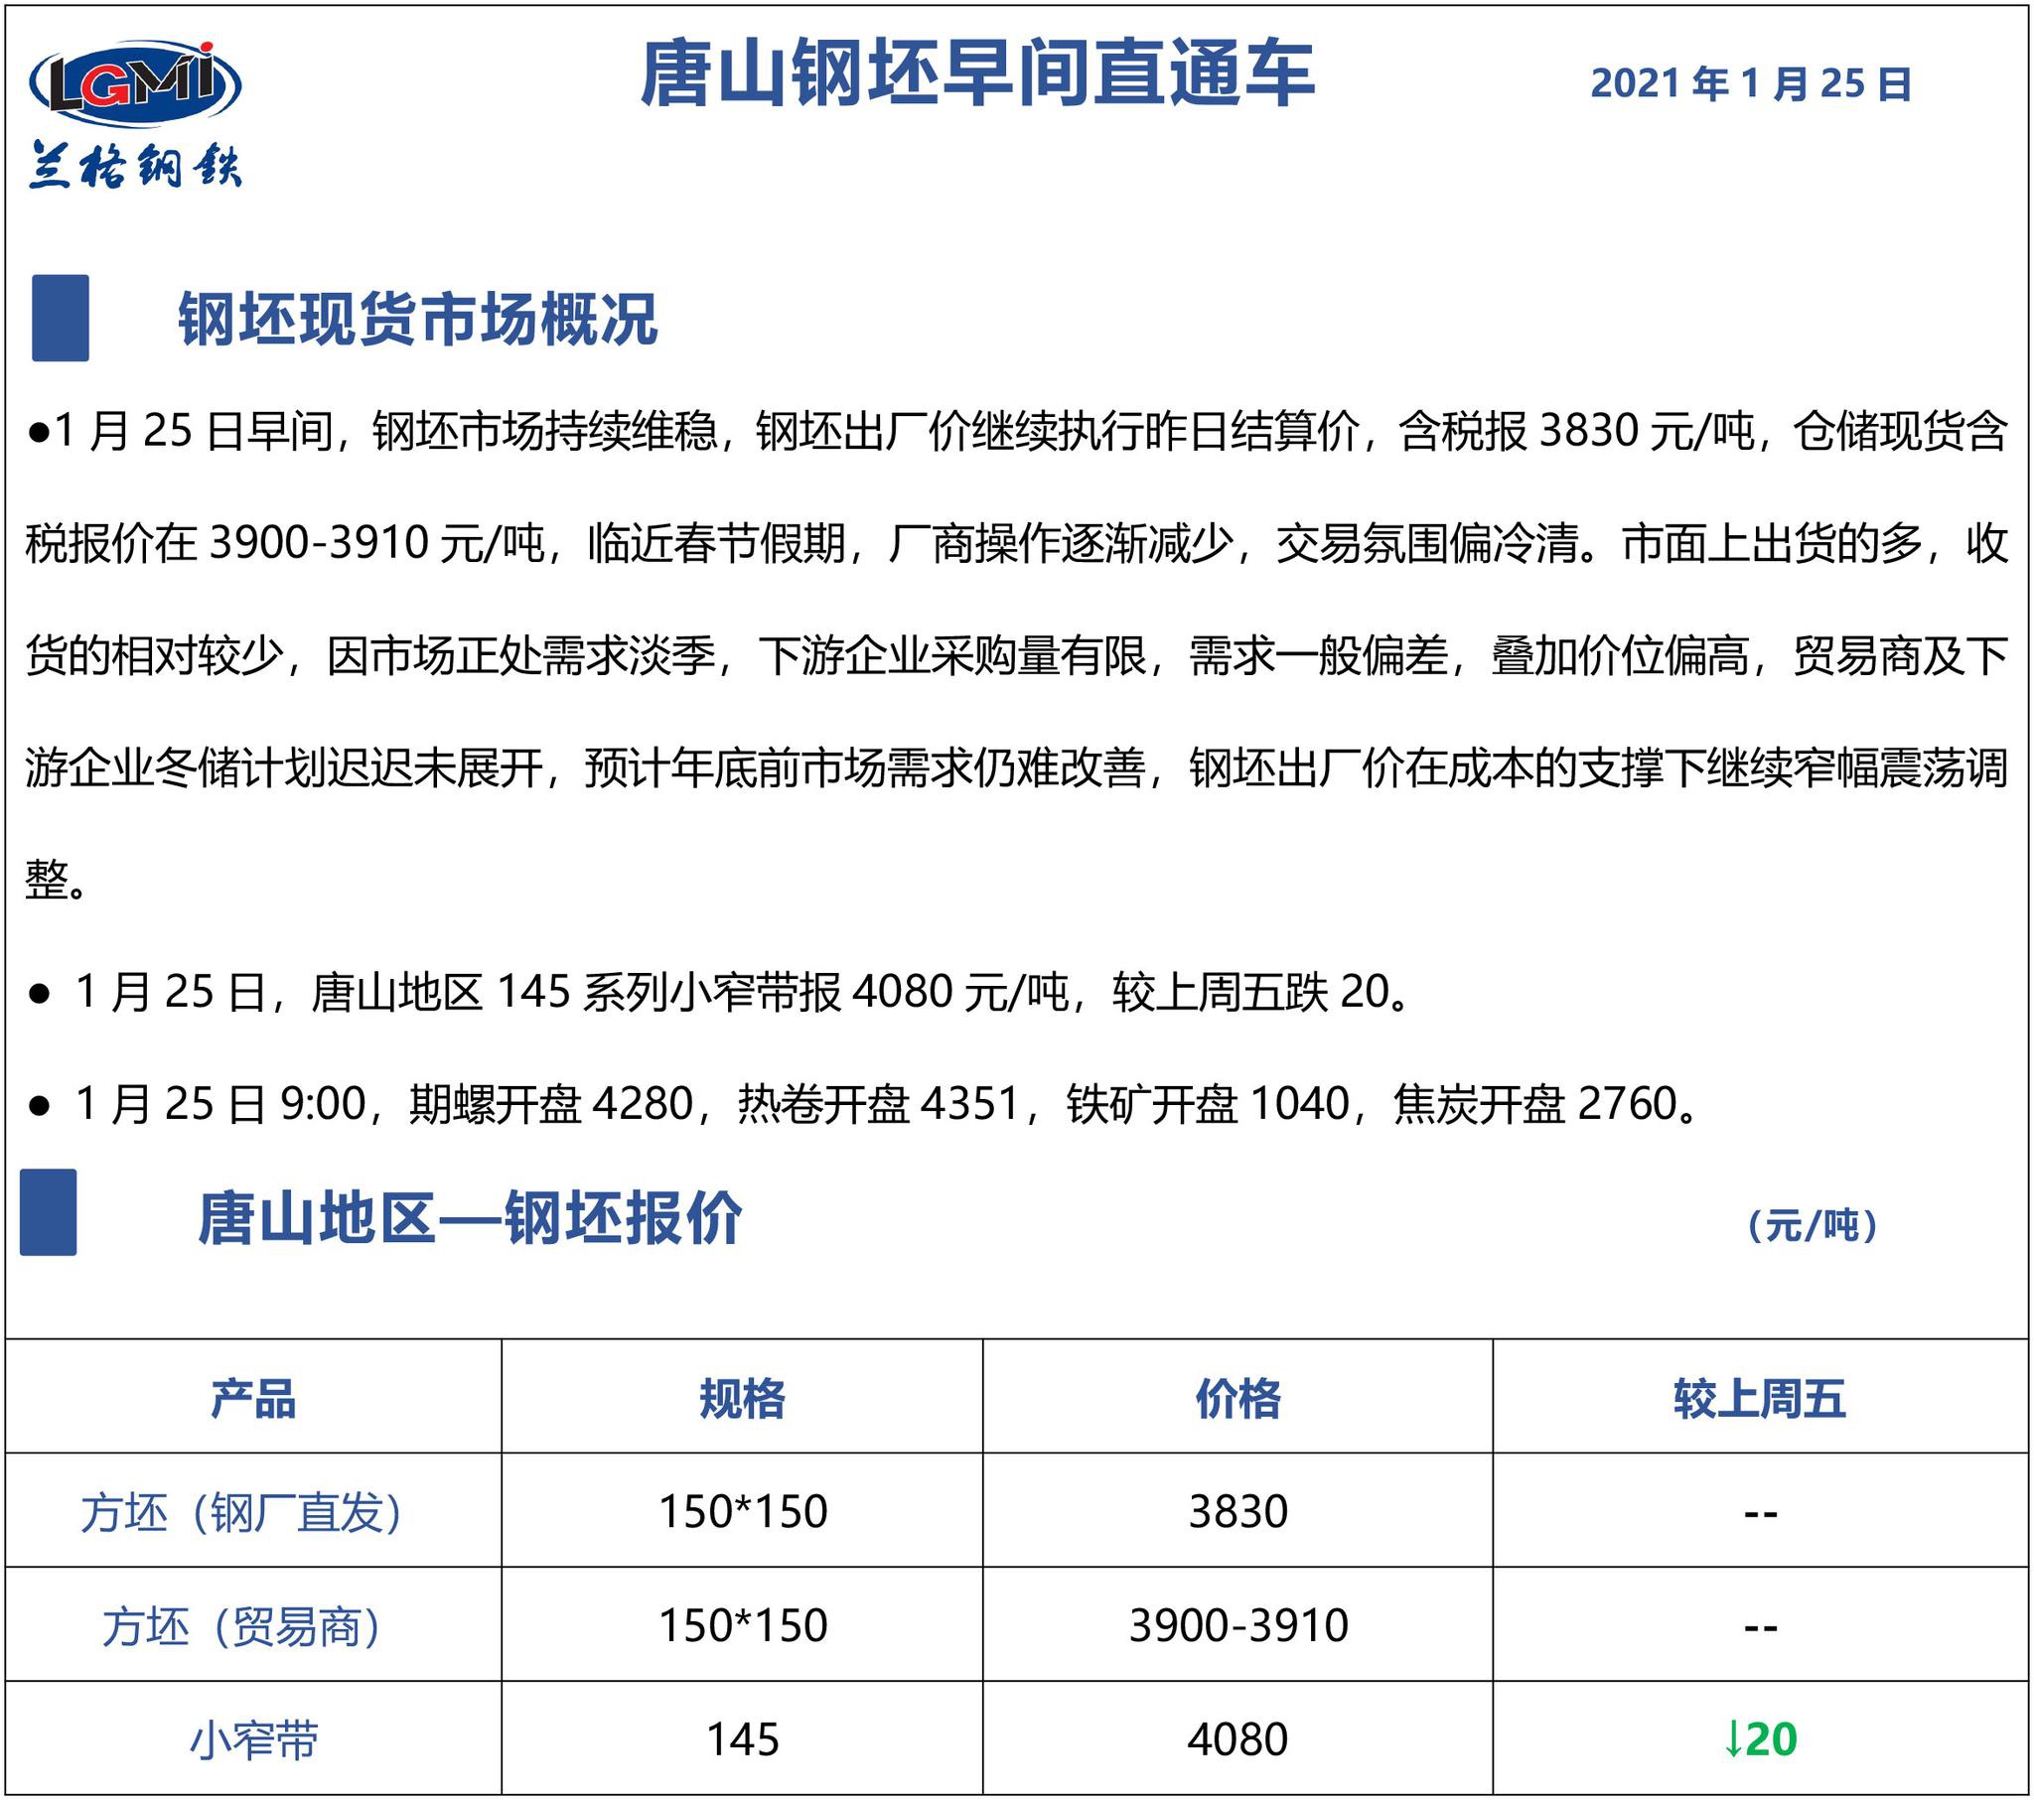Click the 方坯（钢厂直发）row label
This screenshot has height=1800, width=2034.
tap(241, 1512)
